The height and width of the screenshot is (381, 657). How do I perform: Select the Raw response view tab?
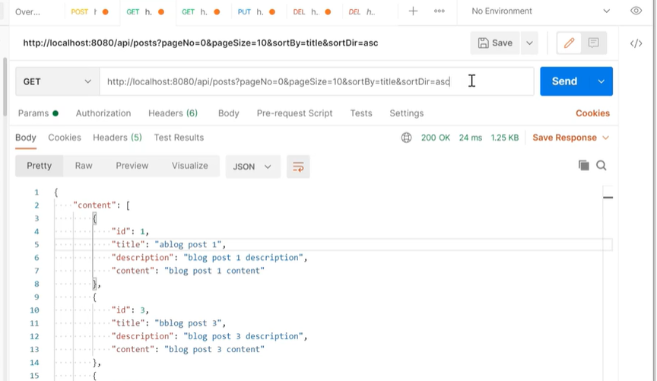pos(84,166)
